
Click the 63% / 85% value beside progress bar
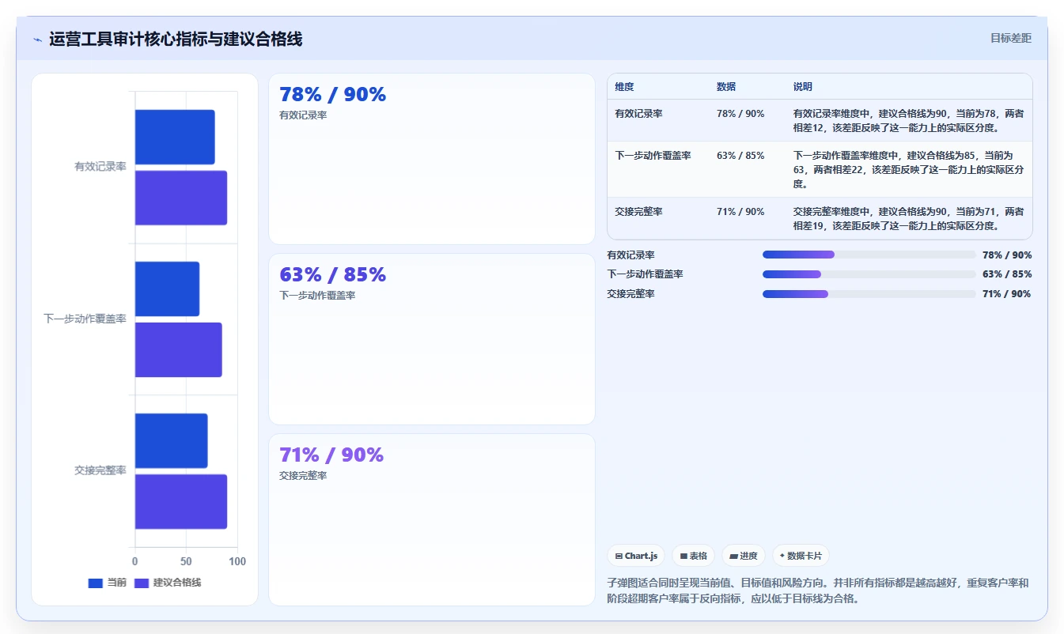[1007, 274]
